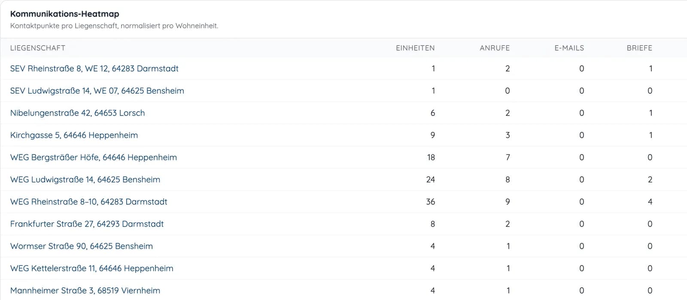Select the E-Mails value 0 for WEG Kettelerstraße 11
Image resolution: width=687 pixels, height=300 pixels.
(582, 269)
